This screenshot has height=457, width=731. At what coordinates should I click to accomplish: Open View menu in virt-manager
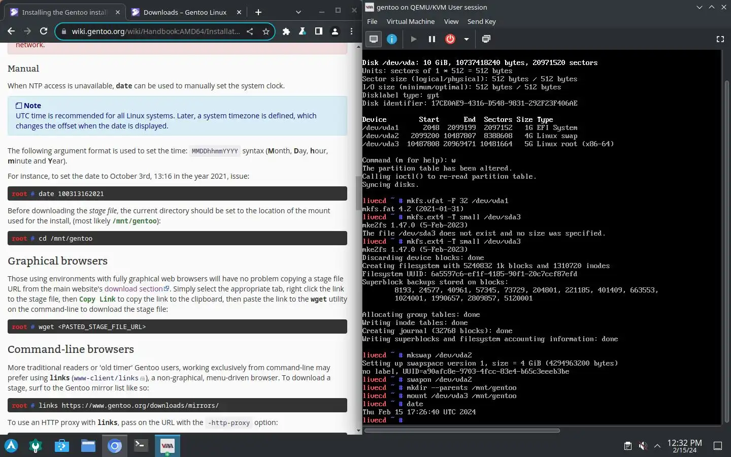[x=451, y=21]
